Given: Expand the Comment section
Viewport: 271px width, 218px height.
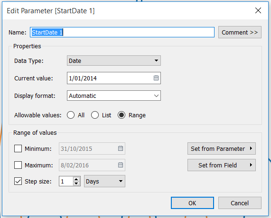Looking at the screenshot, I should 240,32.
